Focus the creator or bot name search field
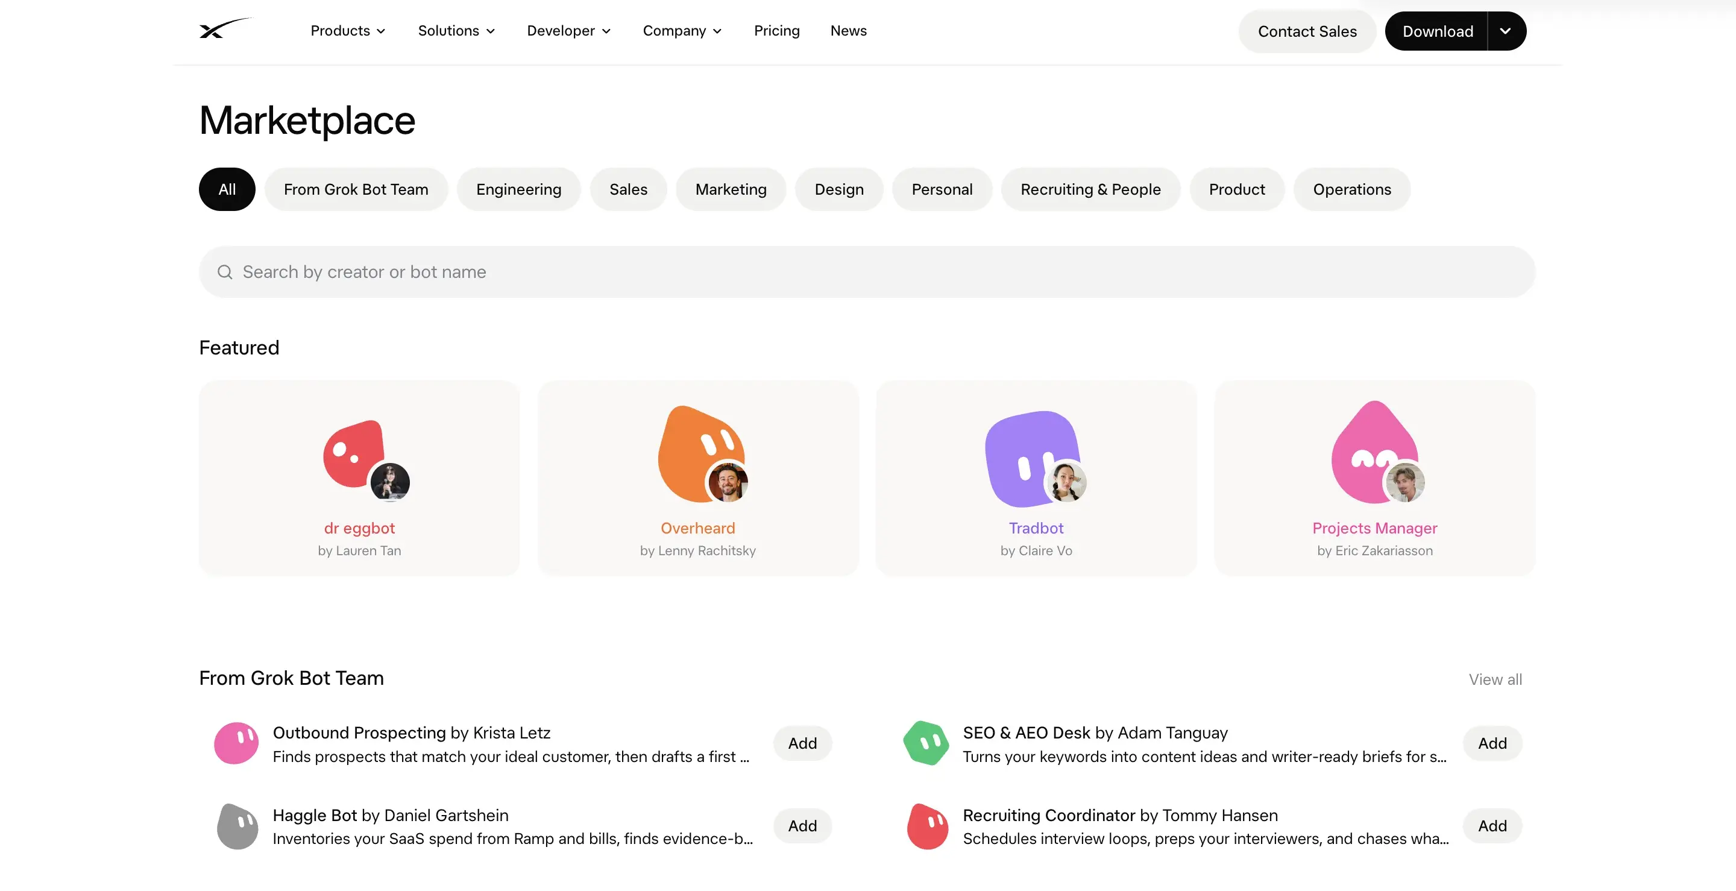Viewport: 1736px width, 891px height. coord(867,272)
